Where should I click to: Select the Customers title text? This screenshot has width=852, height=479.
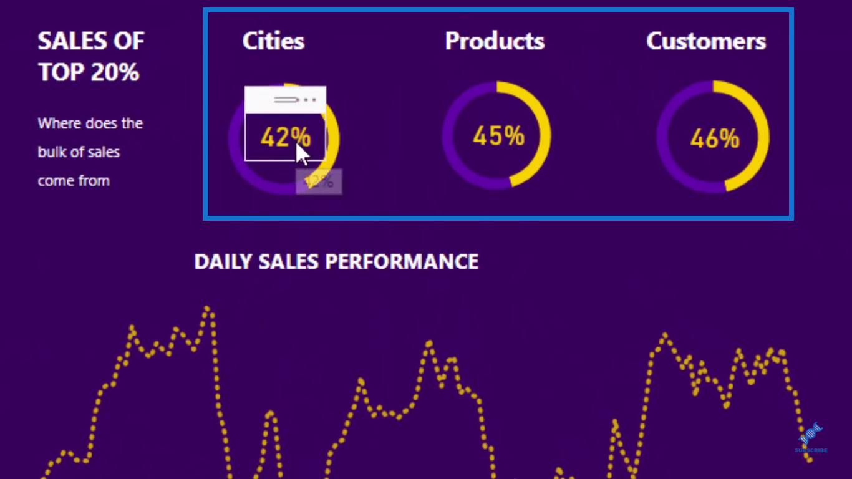[x=706, y=41]
